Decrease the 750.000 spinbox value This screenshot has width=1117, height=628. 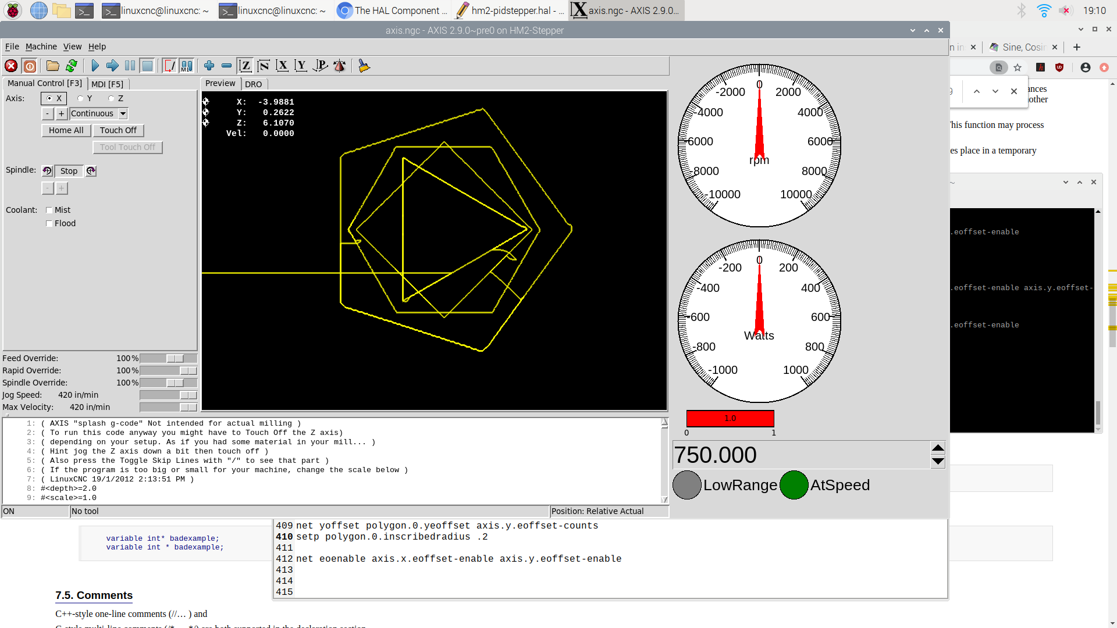pyautogui.click(x=938, y=462)
